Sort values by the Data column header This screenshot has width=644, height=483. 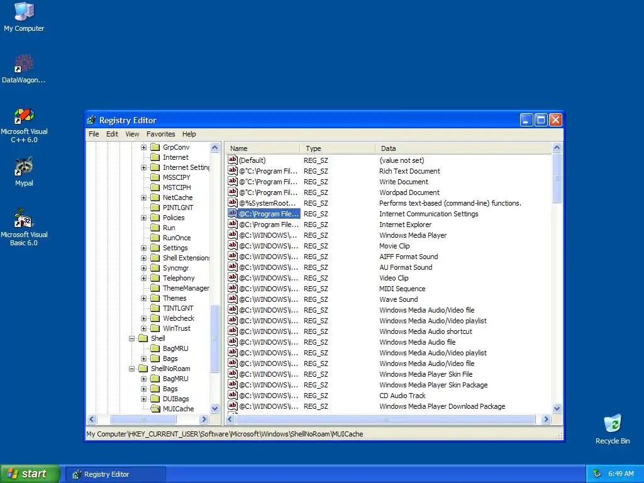point(464,148)
